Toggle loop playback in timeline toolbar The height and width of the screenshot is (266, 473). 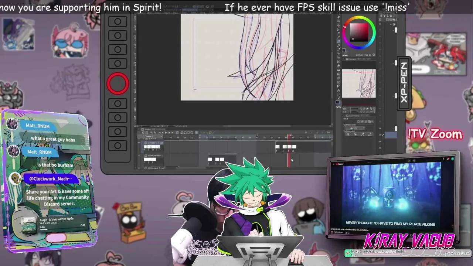(177, 133)
